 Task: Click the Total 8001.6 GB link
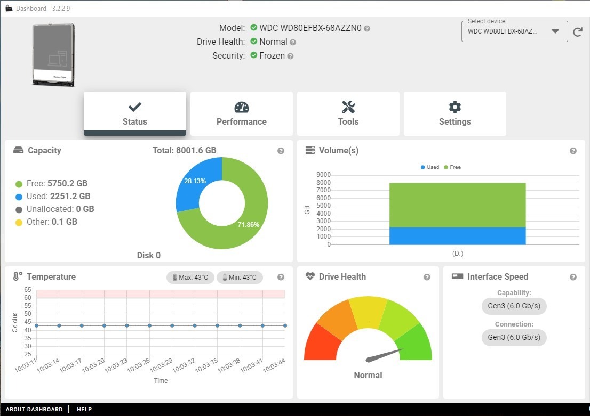(196, 150)
